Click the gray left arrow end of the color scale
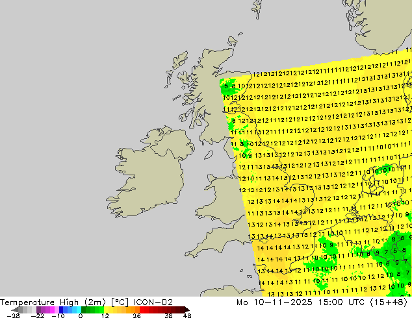 tap(14, 310)
